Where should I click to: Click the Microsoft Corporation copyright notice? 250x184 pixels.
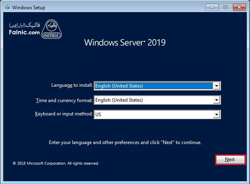coord(56,163)
